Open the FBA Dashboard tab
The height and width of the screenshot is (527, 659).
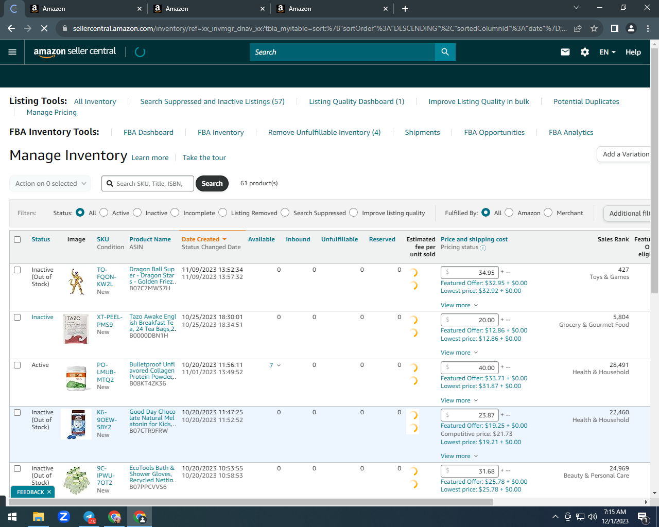point(148,132)
